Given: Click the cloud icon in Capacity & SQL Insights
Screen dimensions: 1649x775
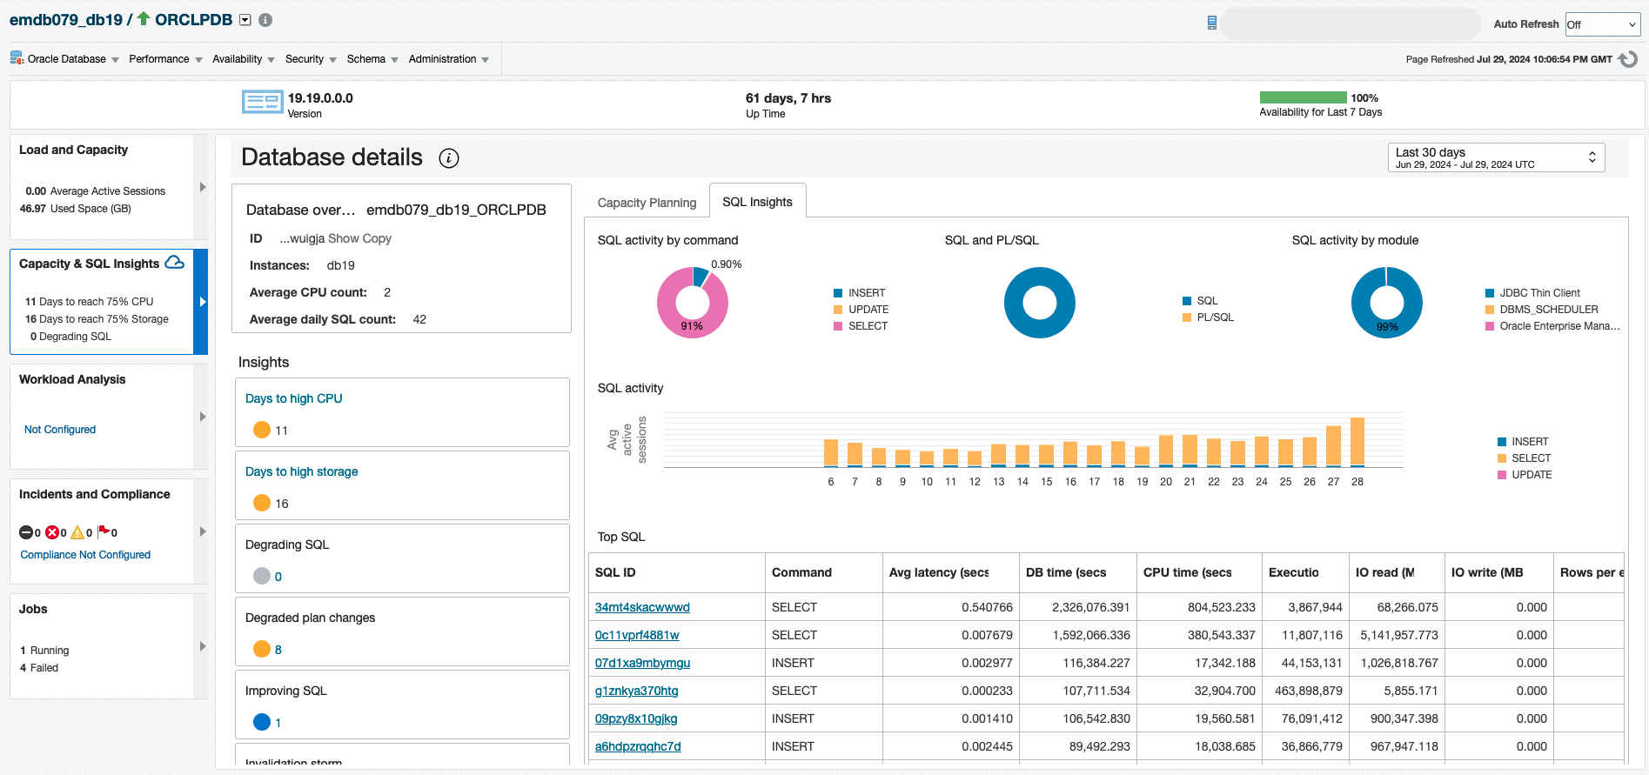Looking at the screenshot, I should 174,263.
